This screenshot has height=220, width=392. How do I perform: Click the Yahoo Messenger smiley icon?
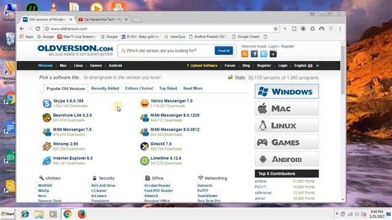click(145, 103)
